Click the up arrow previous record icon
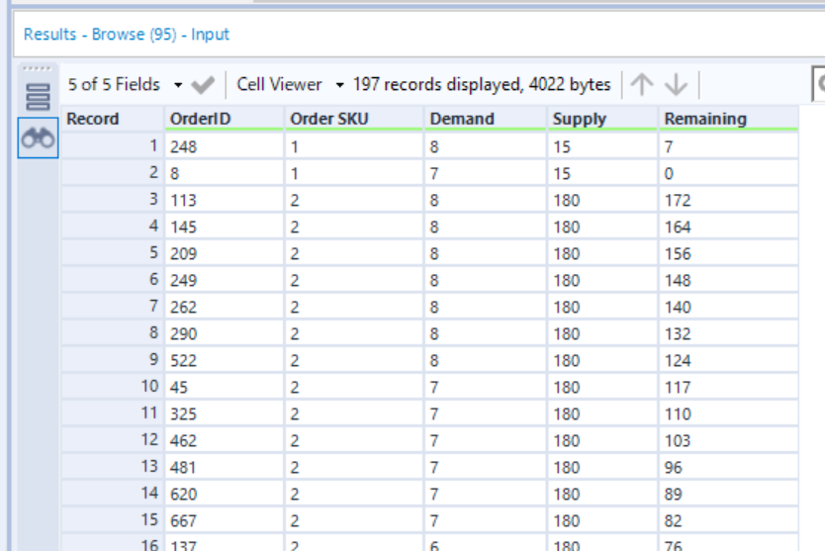This screenshot has height=551, width=825. click(x=642, y=84)
